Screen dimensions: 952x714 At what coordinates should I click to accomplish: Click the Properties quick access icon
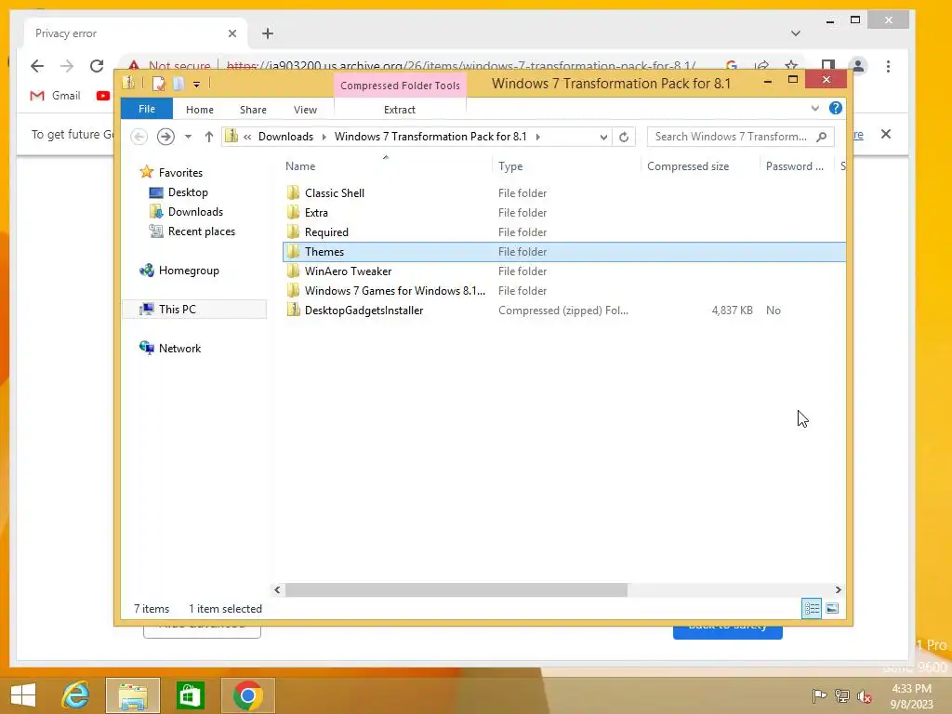coord(158,84)
